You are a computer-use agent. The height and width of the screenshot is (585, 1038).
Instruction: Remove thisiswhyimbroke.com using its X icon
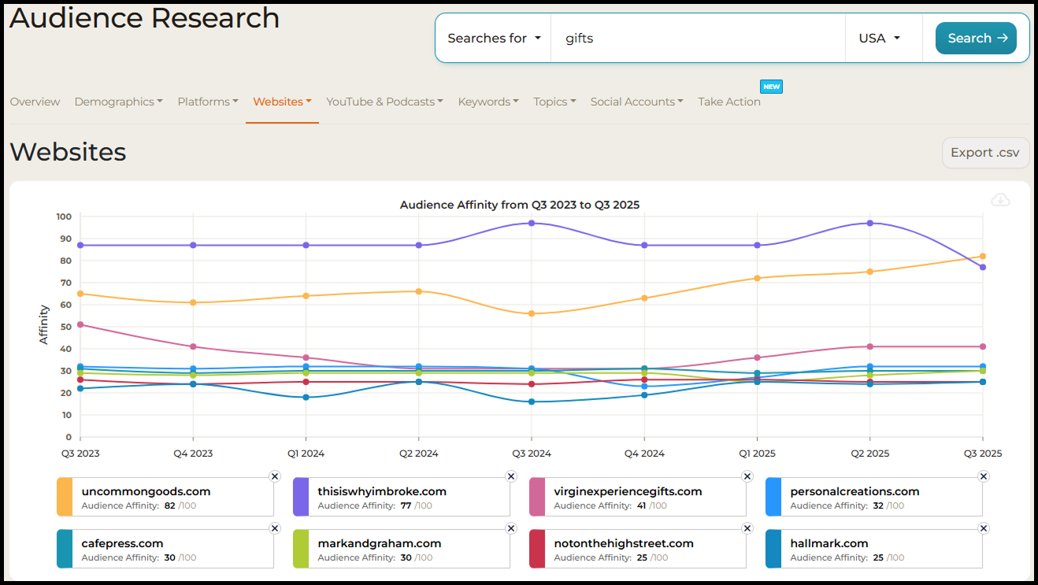point(510,476)
